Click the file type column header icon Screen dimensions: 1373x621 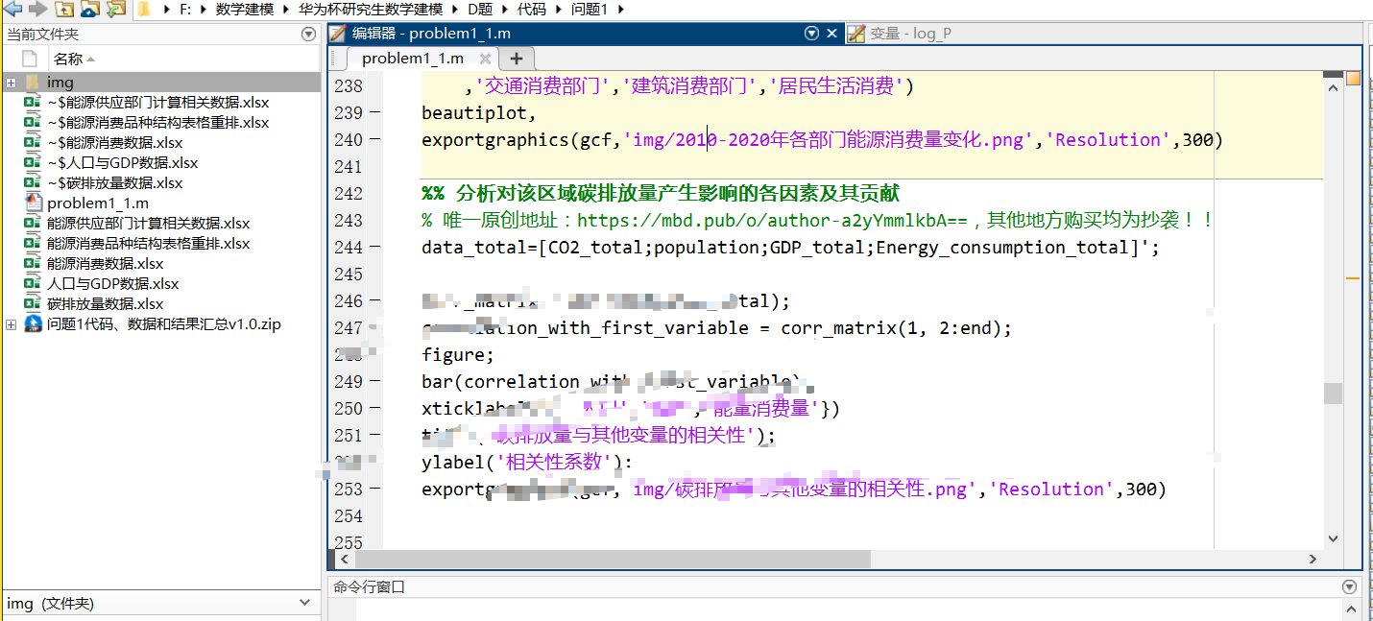click(29, 59)
